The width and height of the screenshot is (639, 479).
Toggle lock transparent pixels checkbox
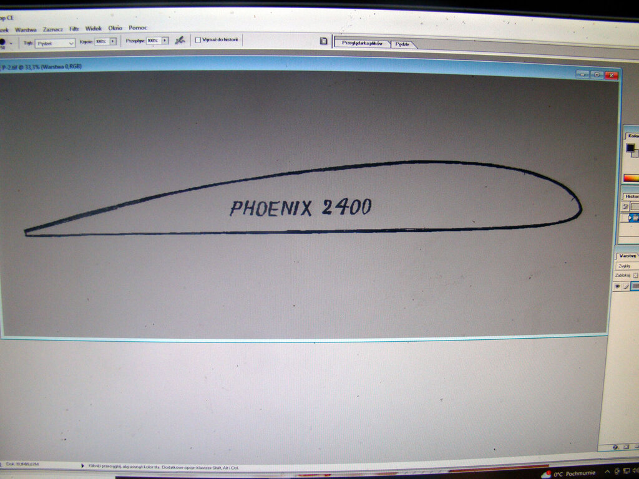635,275
